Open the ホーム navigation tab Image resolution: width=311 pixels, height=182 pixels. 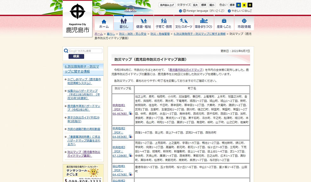(104, 23)
